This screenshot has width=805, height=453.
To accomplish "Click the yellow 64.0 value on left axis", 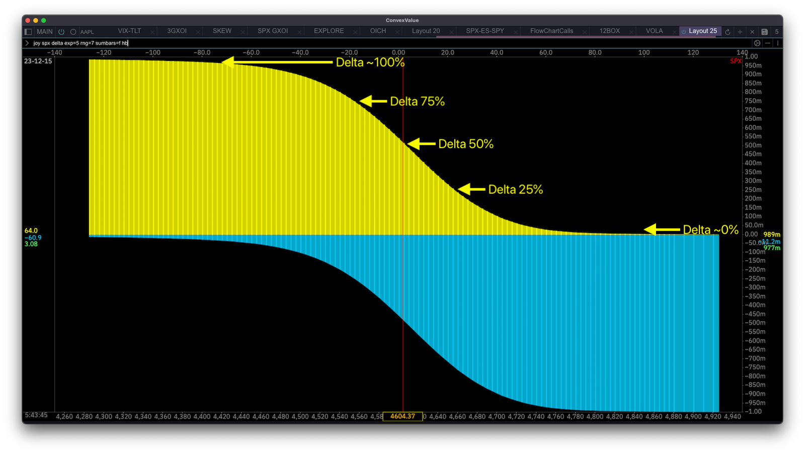I will click(x=31, y=231).
